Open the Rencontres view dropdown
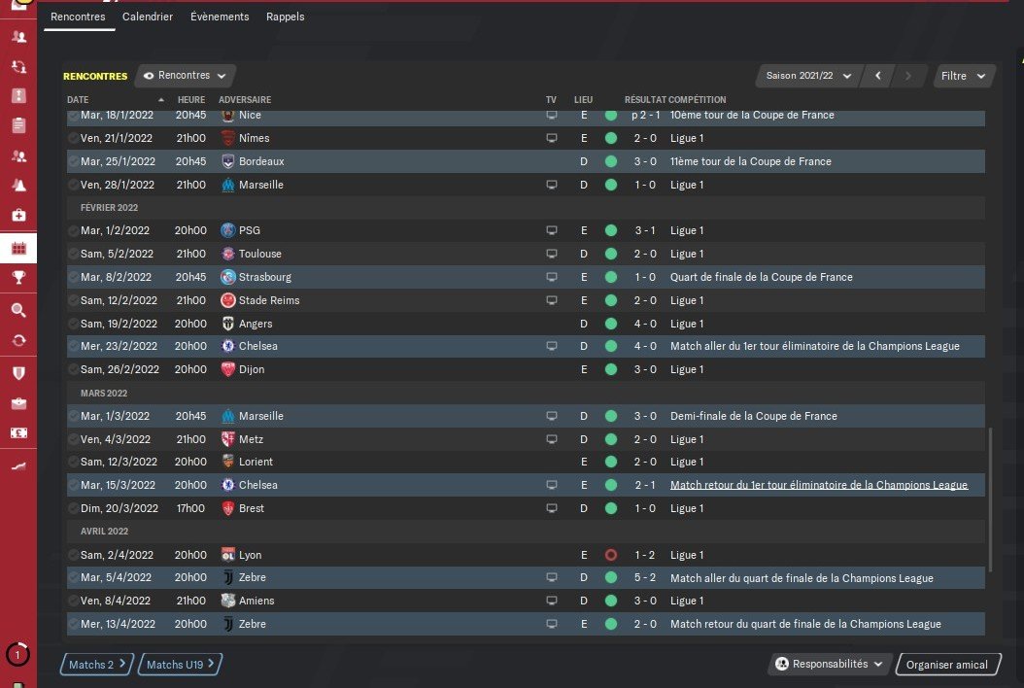 (186, 76)
